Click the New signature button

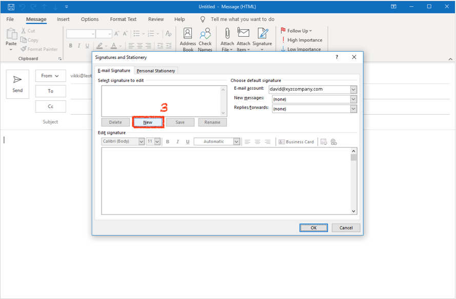click(148, 122)
